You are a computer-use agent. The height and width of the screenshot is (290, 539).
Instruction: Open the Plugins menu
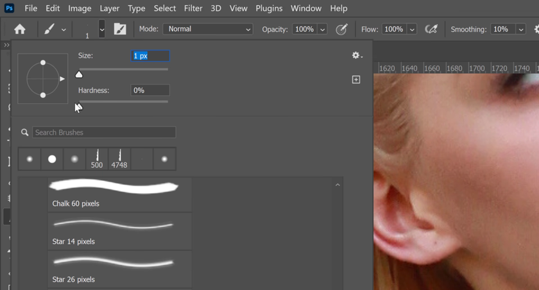tap(269, 8)
